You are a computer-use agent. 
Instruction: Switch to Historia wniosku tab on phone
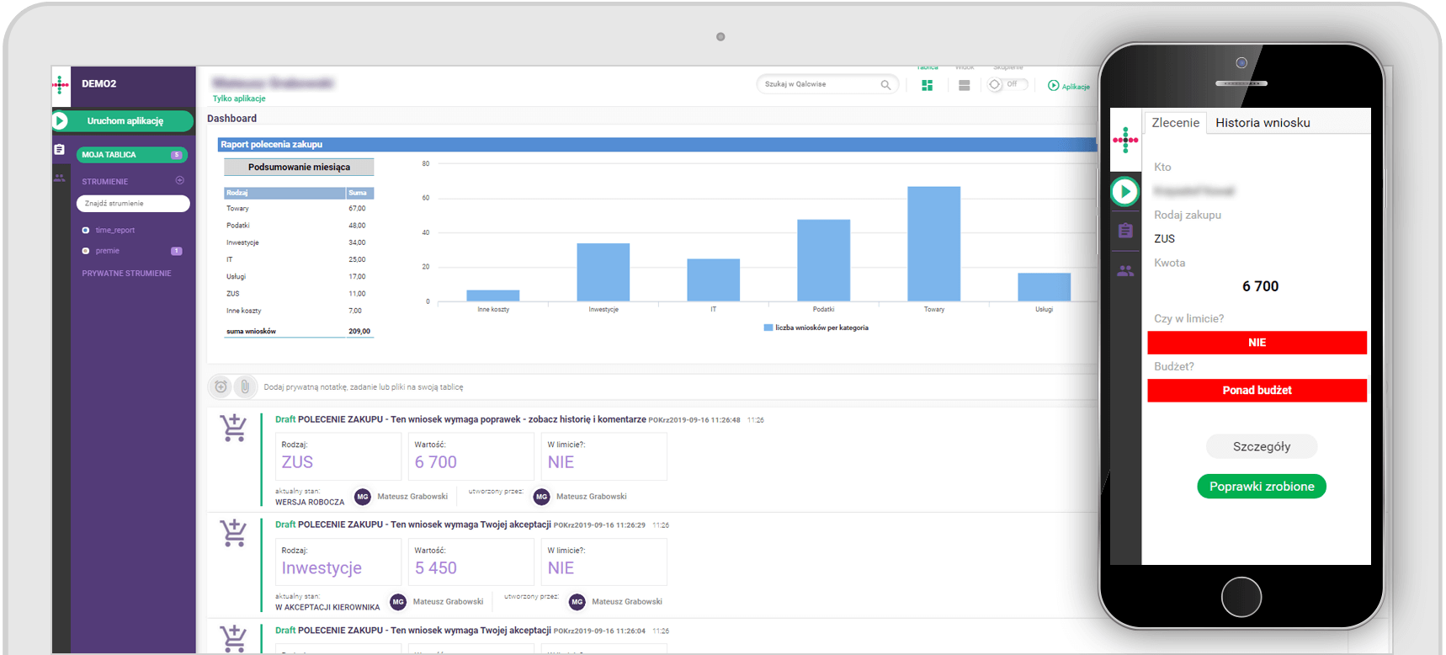coord(1262,123)
